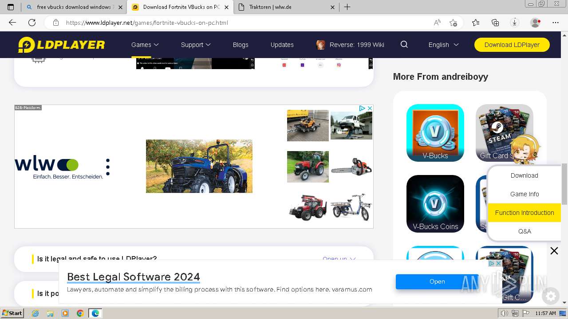Expand the Support dropdown menu
Image resolution: width=568 pixels, height=319 pixels.
pyautogui.click(x=196, y=45)
